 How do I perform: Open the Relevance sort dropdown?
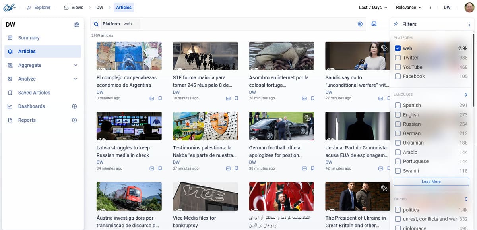[x=408, y=8]
